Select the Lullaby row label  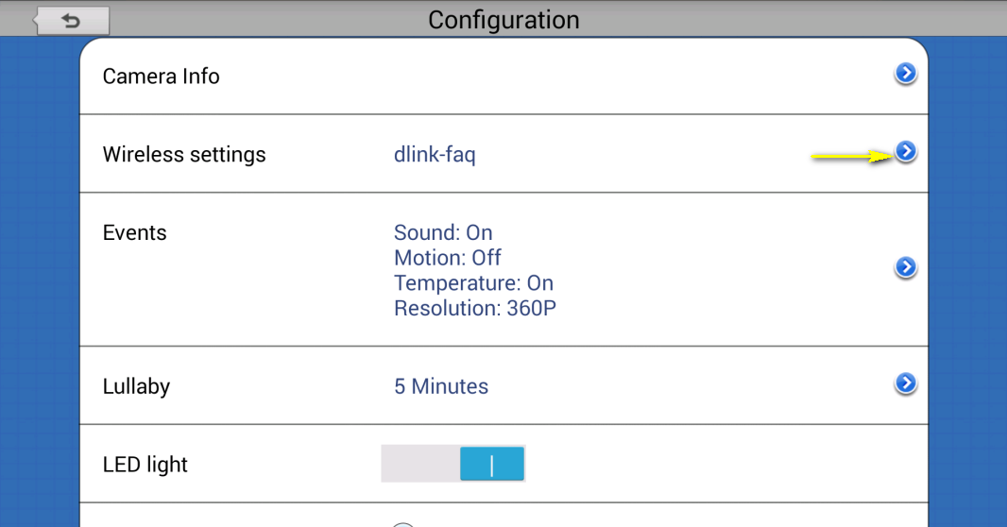[x=136, y=386]
